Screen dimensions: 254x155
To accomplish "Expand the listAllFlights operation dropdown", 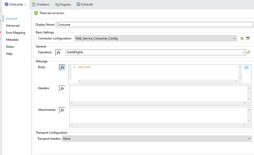I will (243, 52).
